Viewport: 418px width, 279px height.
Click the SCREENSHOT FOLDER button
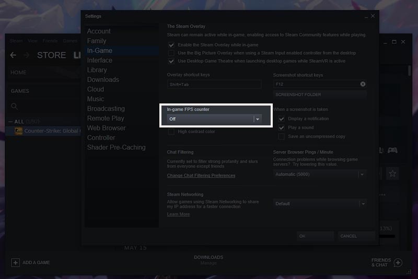(320, 95)
